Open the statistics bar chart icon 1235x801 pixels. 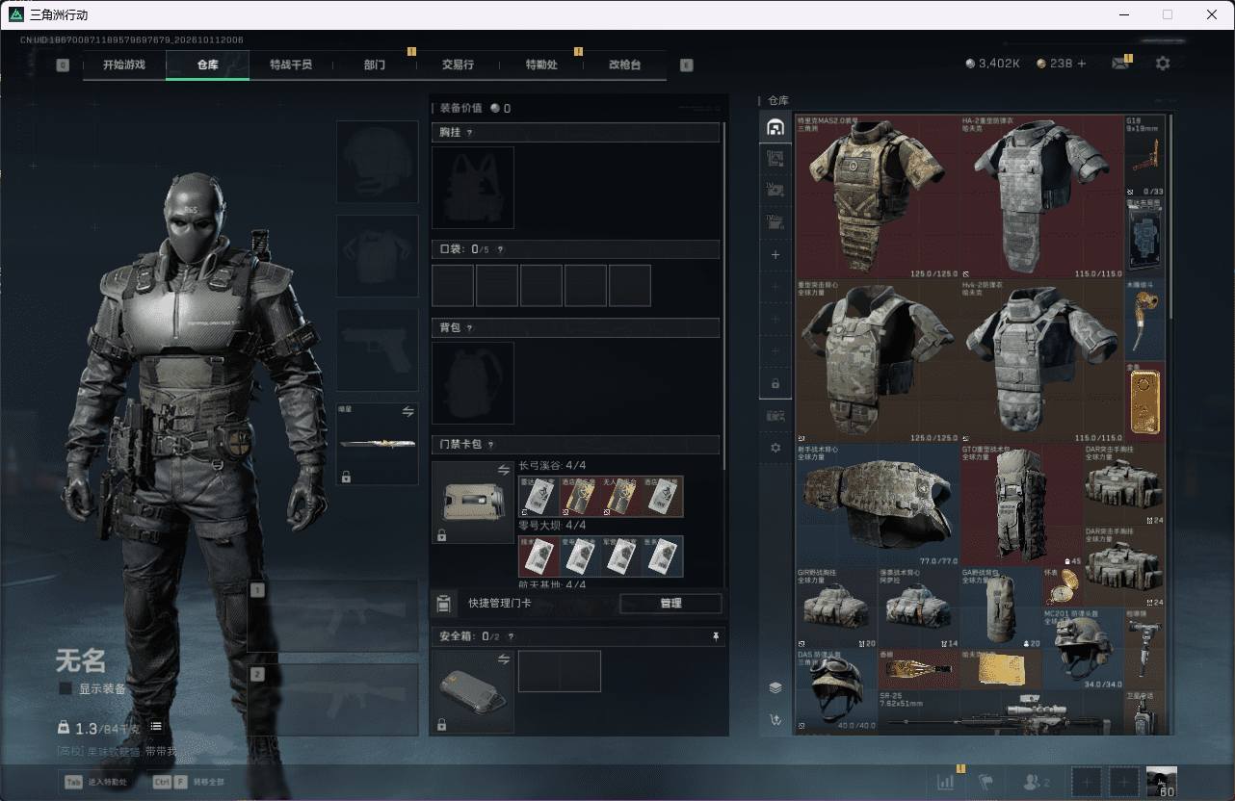tap(946, 782)
